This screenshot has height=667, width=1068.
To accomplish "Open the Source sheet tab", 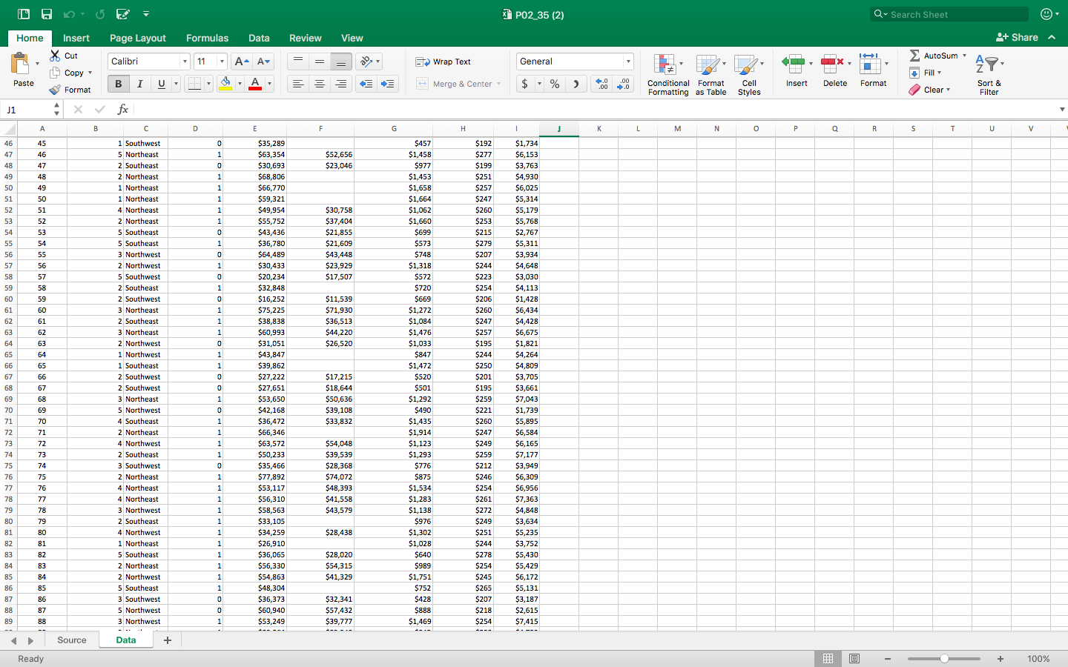I will (x=71, y=640).
